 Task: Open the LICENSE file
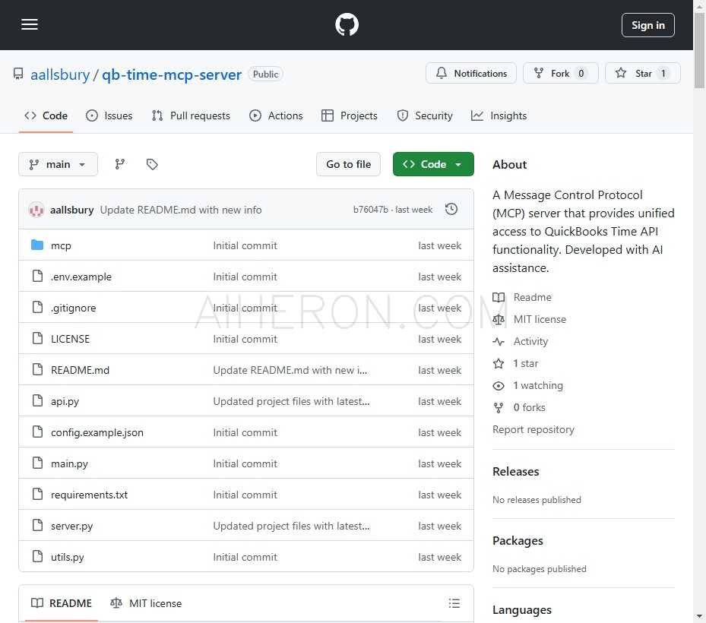tap(70, 339)
